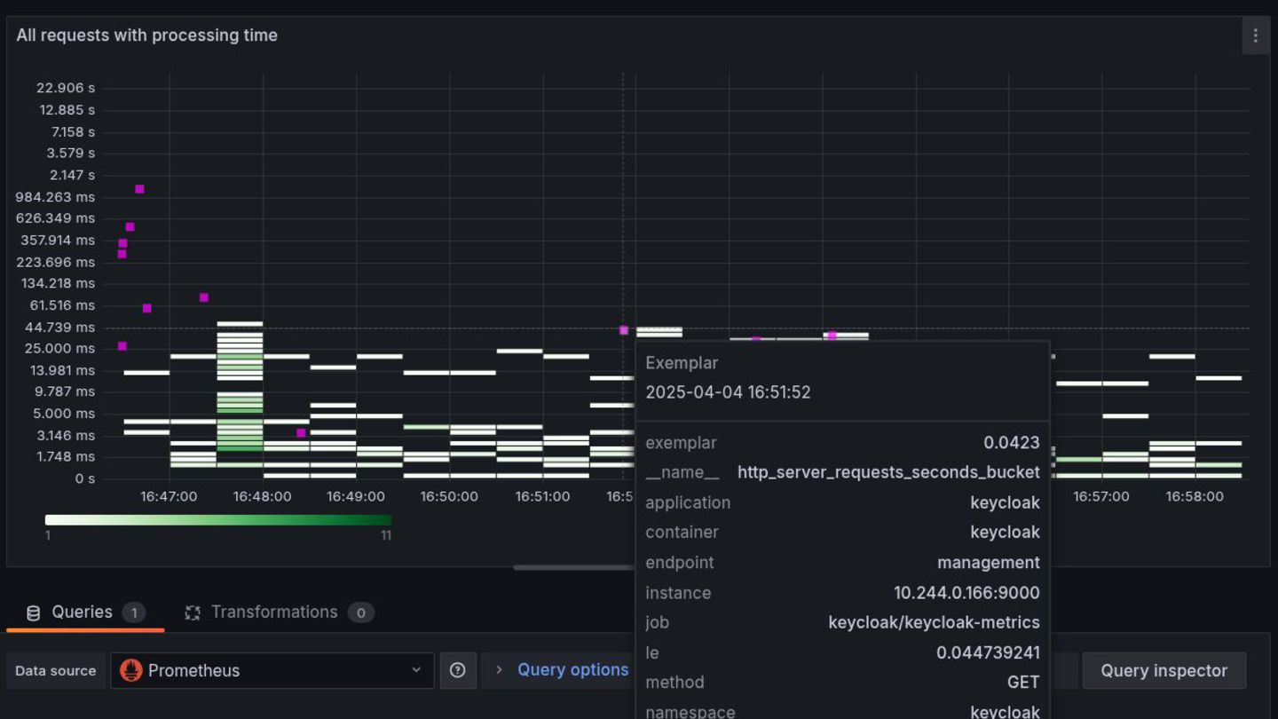The height and width of the screenshot is (719, 1278).
Task: Click the data source dropdown chevron
Action: tap(416, 670)
